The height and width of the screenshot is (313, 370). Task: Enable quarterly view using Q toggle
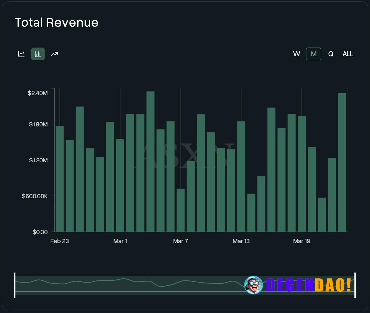331,54
